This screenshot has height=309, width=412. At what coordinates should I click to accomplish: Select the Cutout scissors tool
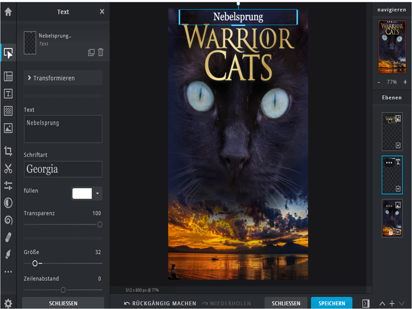pos(8,169)
